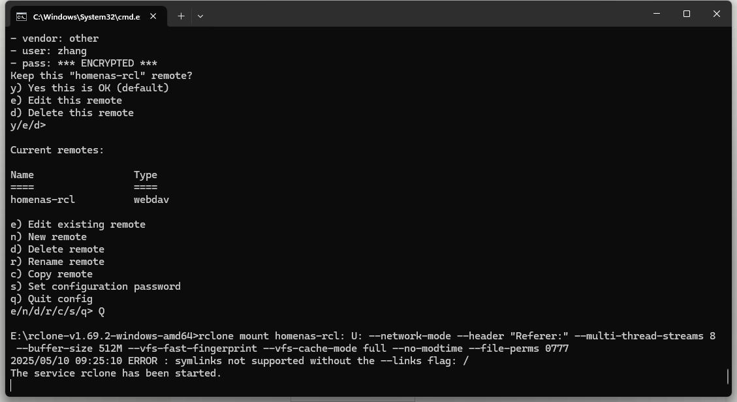Screen dimensions: 737x402
Task: Minimize the terminal window
Action: coord(657,14)
